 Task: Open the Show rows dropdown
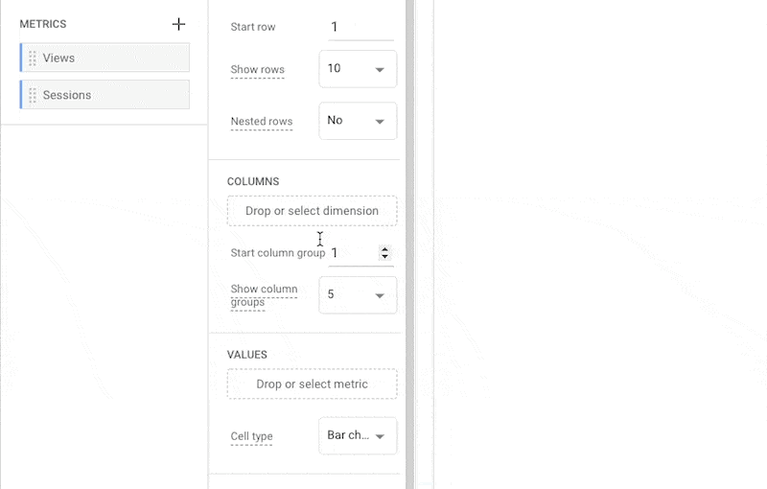coord(358,69)
